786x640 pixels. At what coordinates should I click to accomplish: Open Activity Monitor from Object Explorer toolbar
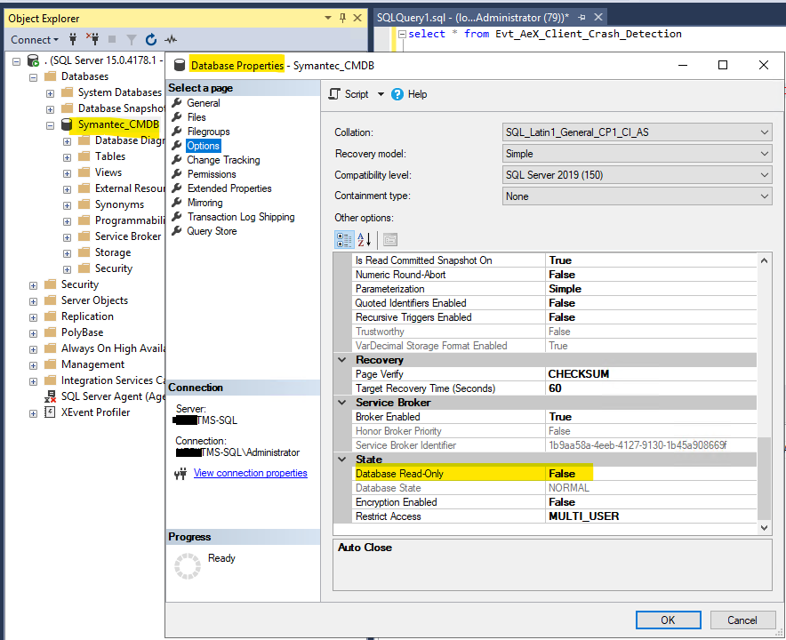[171, 39]
